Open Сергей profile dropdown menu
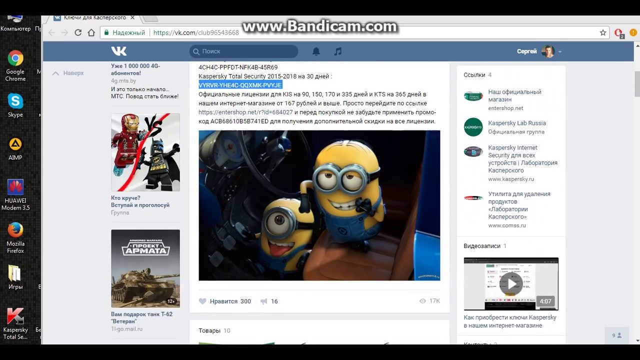 click(539, 51)
